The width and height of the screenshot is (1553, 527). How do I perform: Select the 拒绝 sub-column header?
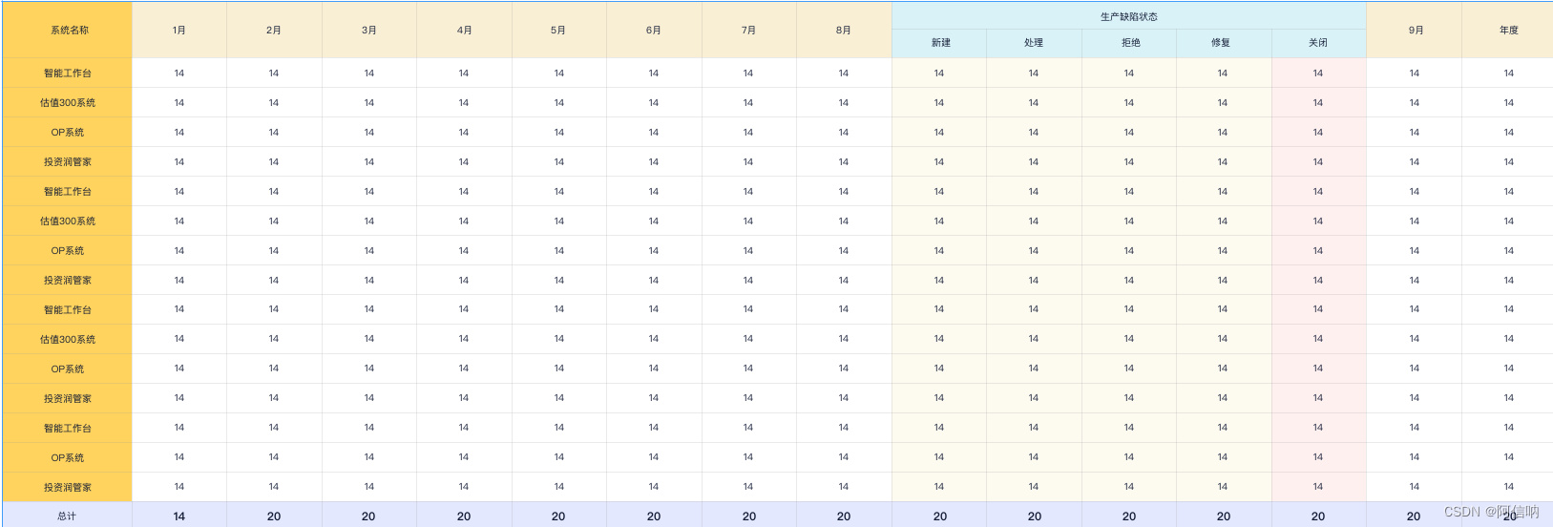click(1130, 43)
